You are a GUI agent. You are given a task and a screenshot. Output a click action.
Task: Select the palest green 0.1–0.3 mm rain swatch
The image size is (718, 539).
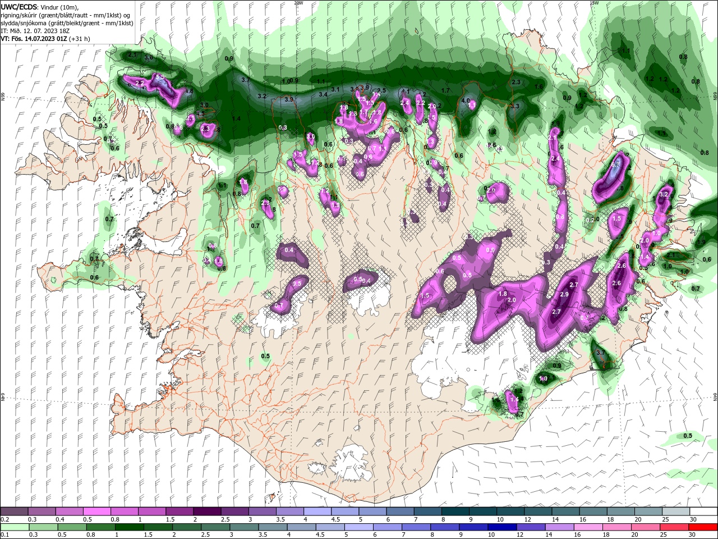coord(14,527)
